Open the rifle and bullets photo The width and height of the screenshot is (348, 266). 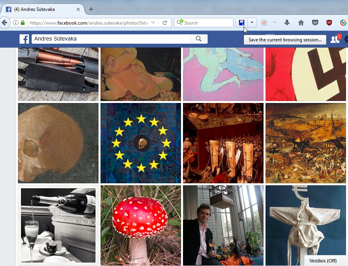click(58, 74)
